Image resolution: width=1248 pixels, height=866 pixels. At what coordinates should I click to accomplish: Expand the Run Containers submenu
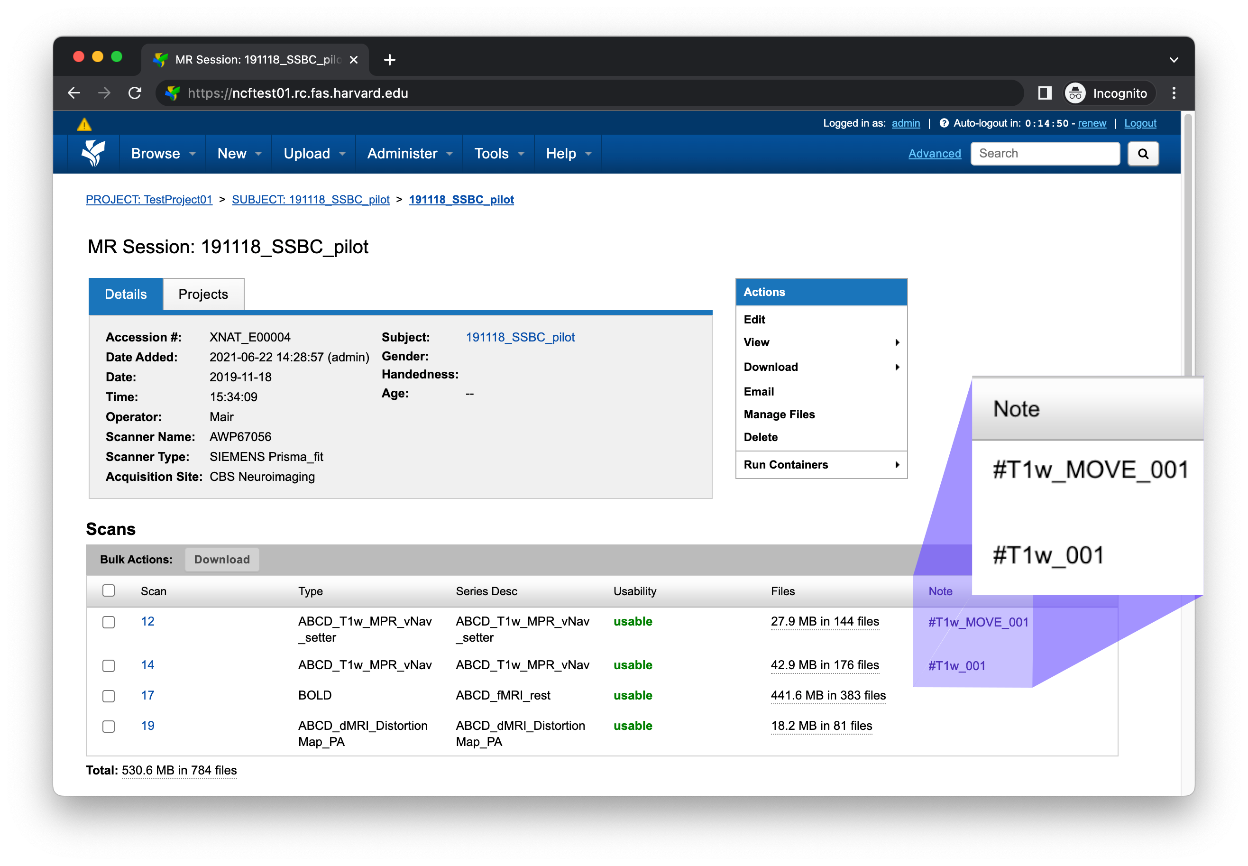tap(821, 464)
